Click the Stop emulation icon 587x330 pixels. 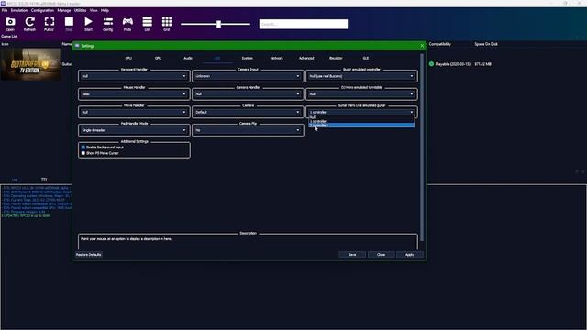(69, 24)
